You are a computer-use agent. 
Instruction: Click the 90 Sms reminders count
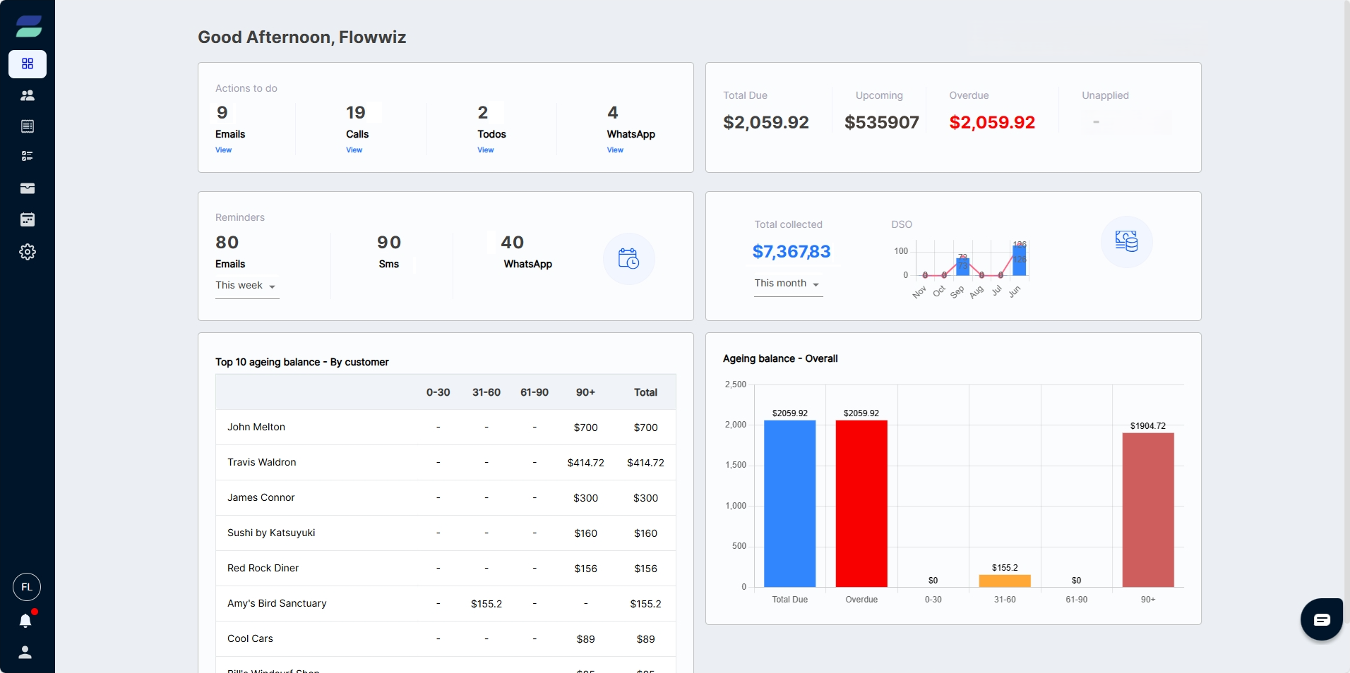click(x=389, y=243)
